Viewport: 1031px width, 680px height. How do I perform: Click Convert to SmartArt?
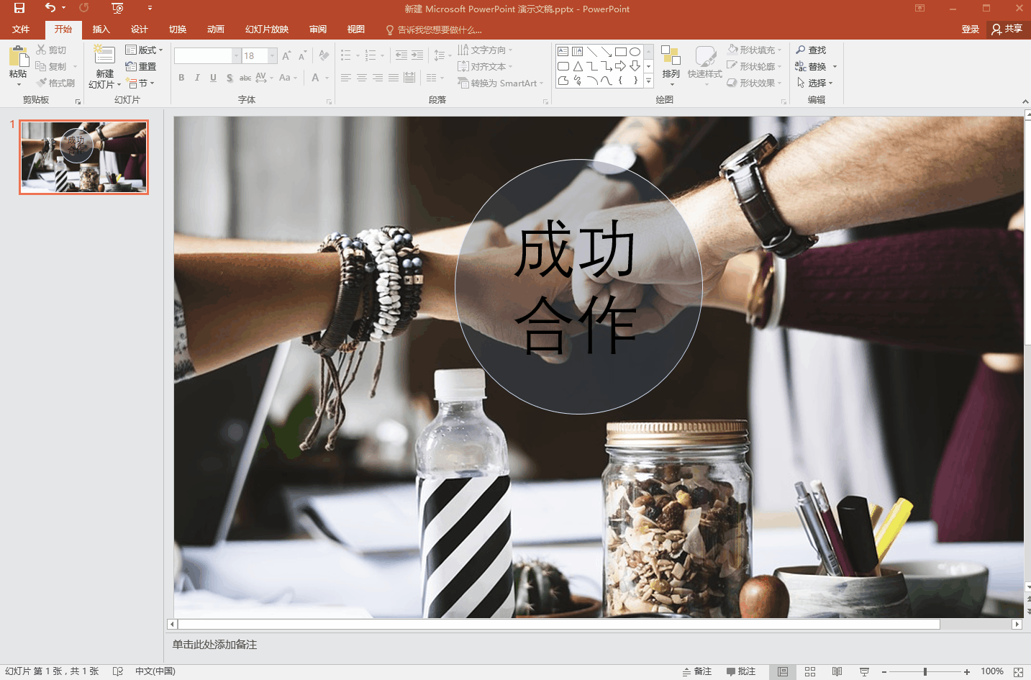tap(500, 83)
